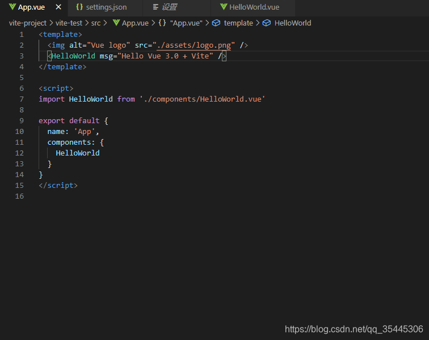Screen dimensions: 429x340
Task: Select vite-test in the breadcrumb
Action: [x=69, y=23]
